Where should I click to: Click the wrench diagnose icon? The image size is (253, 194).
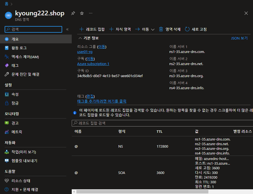click(x=7, y=74)
